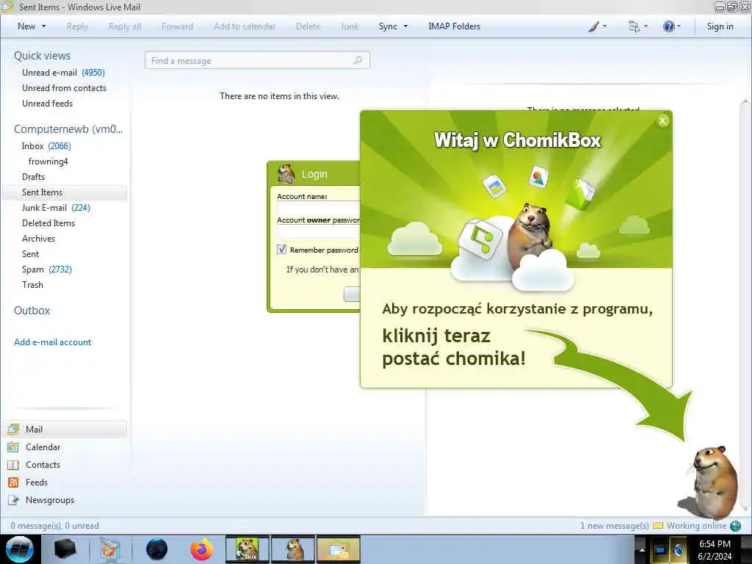The height and width of the screenshot is (564, 752).
Task: Switch to Mail view
Action: [x=65, y=429]
